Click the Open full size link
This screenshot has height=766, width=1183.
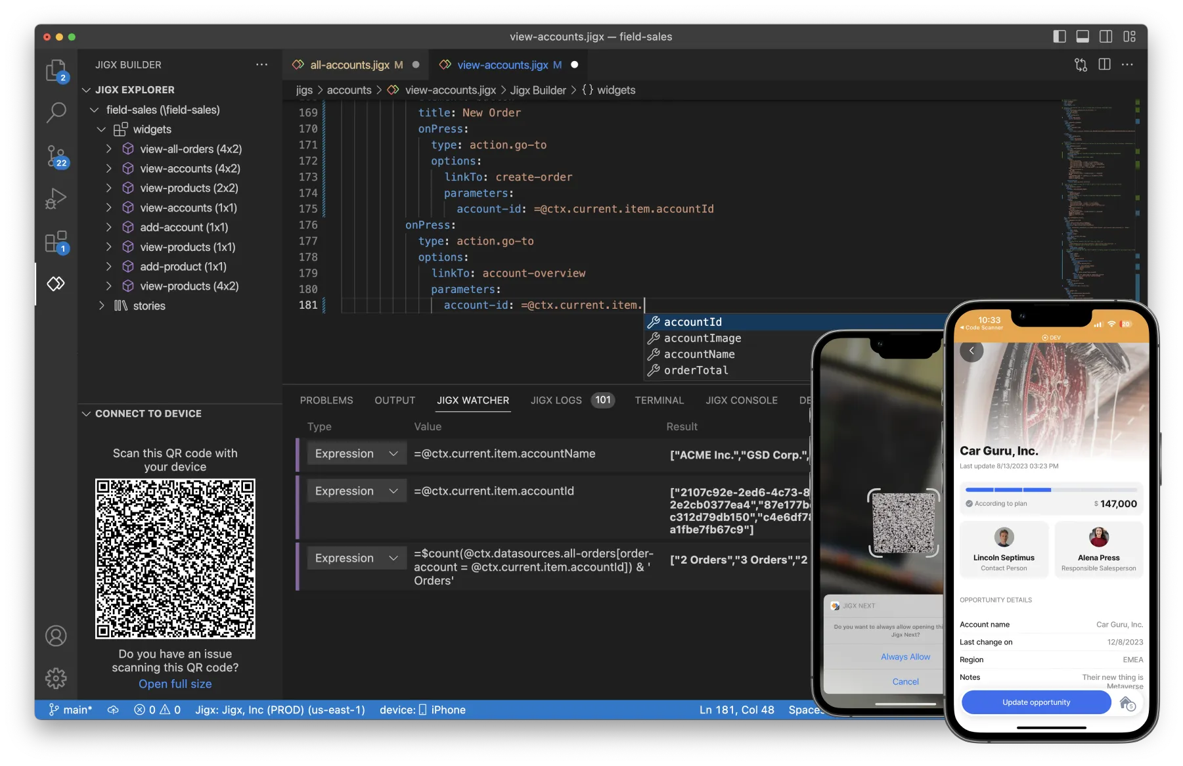point(175,684)
